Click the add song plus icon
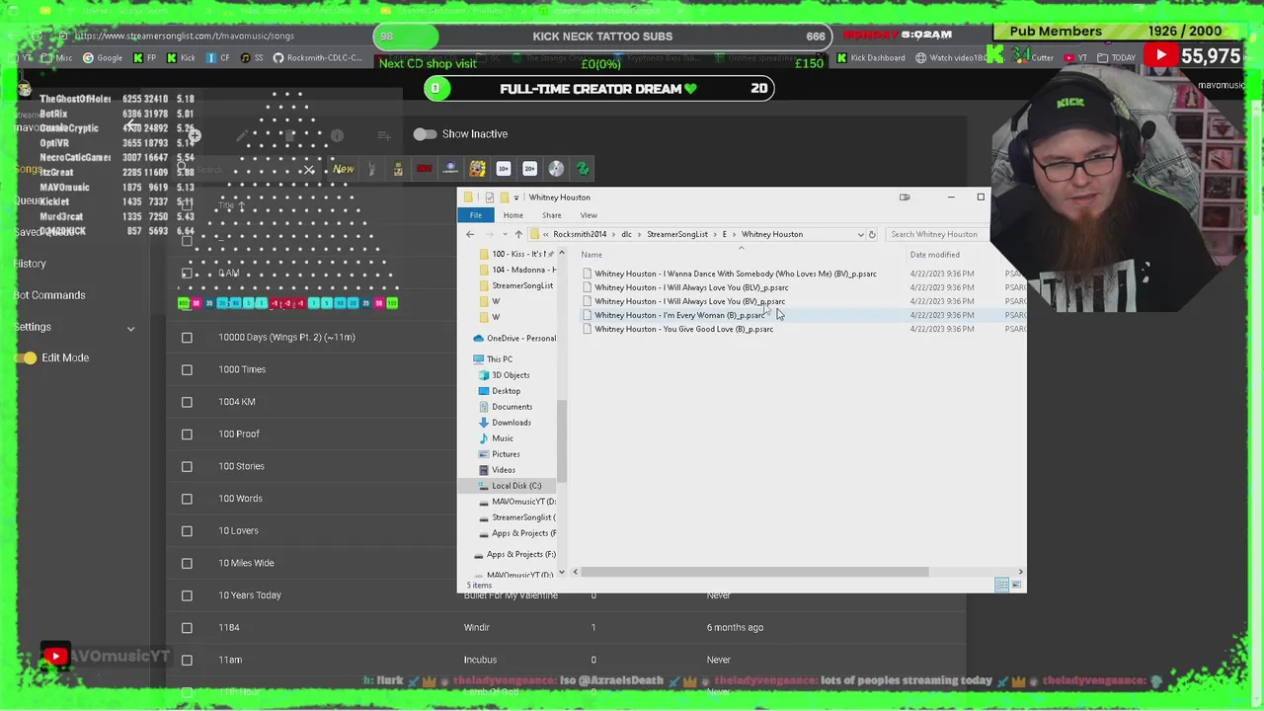Viewport: 1264px width, 711px height. click(x=196, y=135)
